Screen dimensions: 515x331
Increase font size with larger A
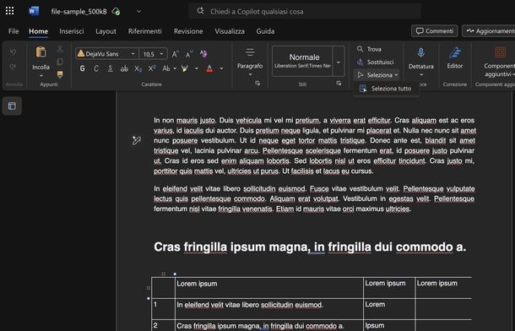tap(176, 54)
